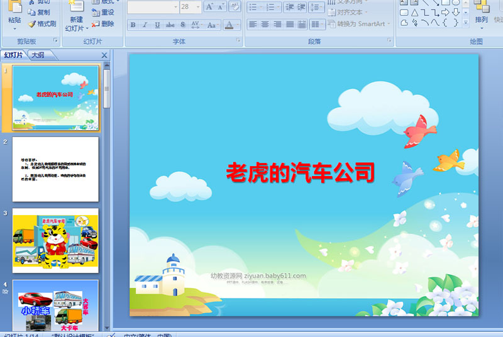Toggle Italic formatting button
Image resolution: width=503 pixels, height=337 pixels.
(145, 25)
